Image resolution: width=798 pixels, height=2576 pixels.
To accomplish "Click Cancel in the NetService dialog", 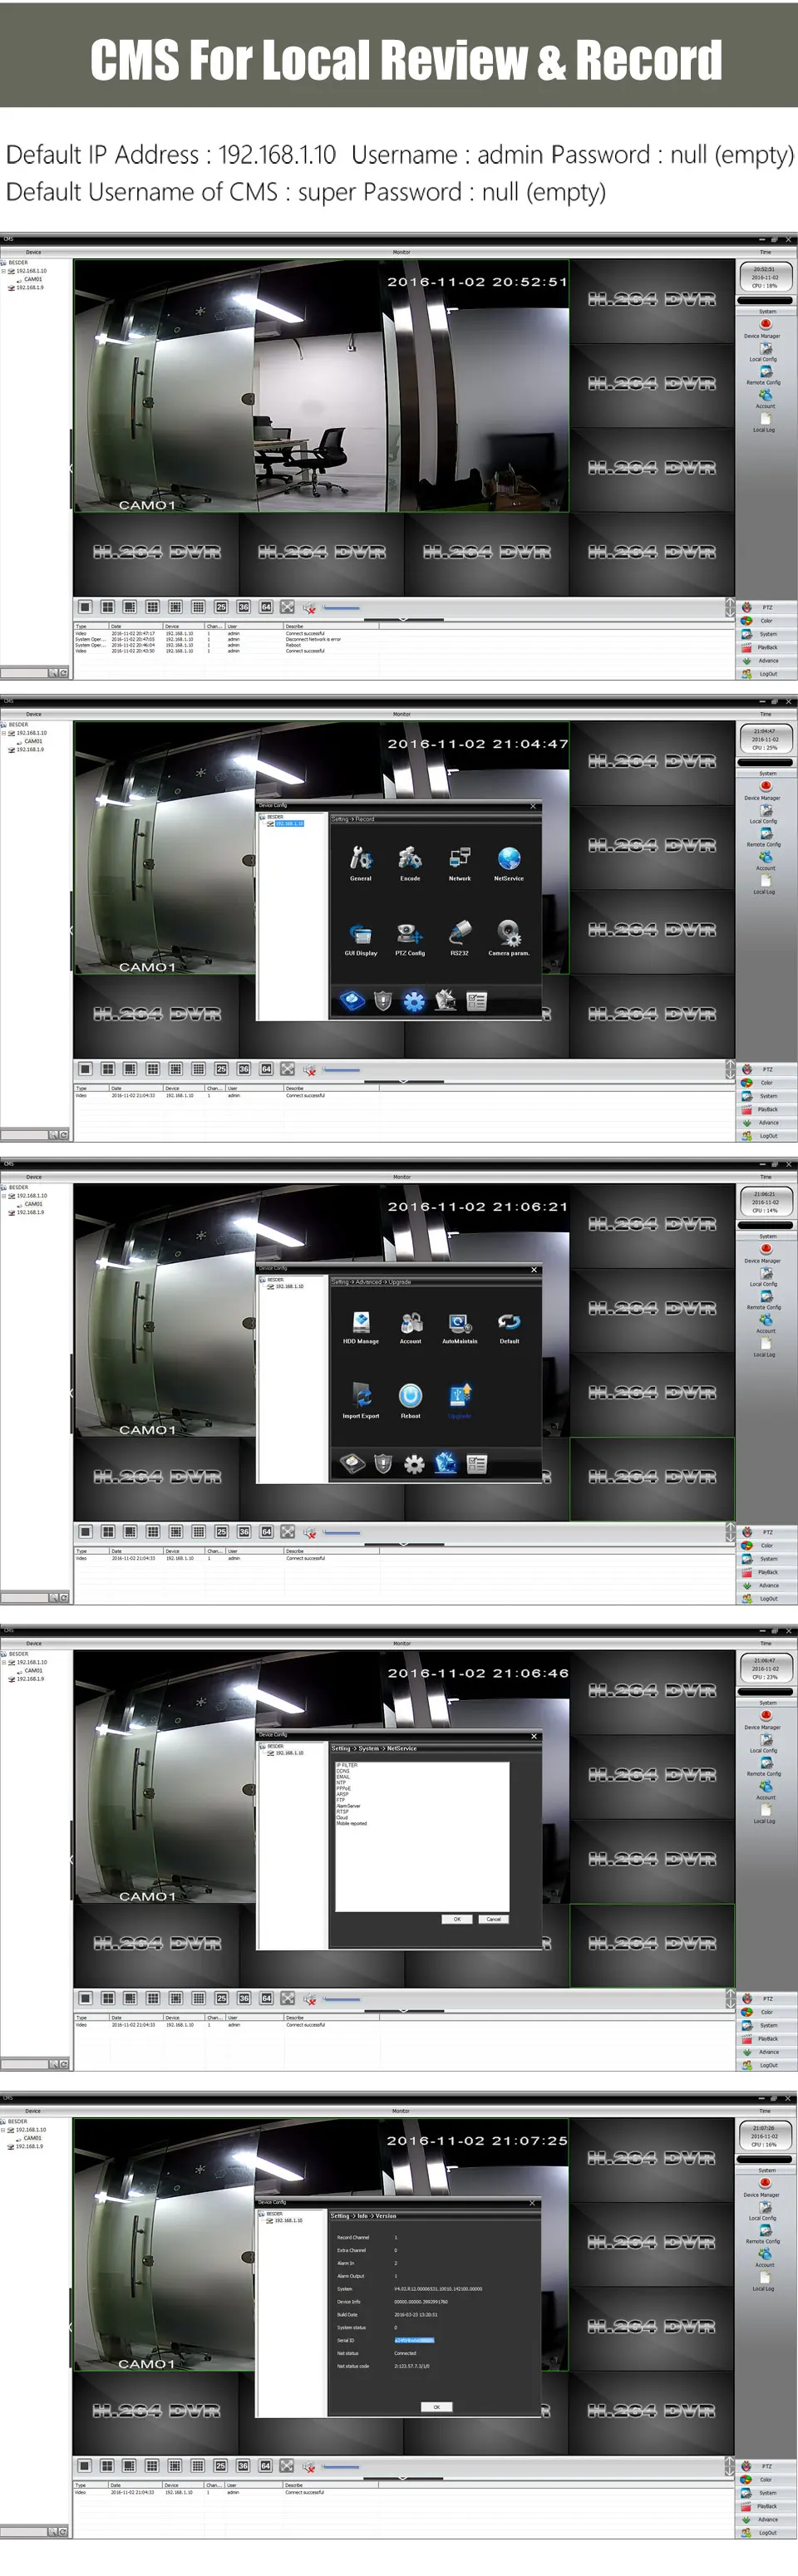I will pyautogui.click(x=494, y=1919).
